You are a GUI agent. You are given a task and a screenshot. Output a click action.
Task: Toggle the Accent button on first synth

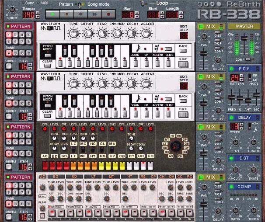tap(157, 63)
